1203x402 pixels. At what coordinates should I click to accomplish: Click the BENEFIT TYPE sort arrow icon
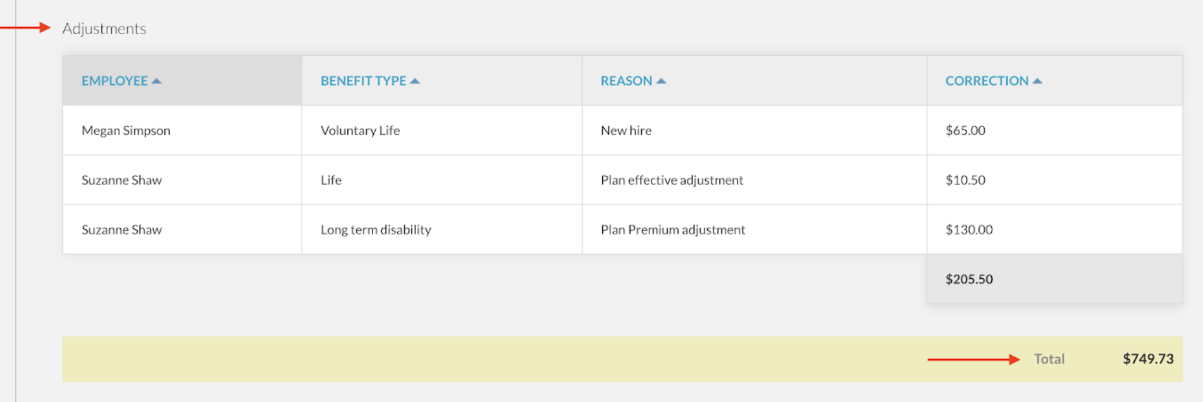(415, 81)
